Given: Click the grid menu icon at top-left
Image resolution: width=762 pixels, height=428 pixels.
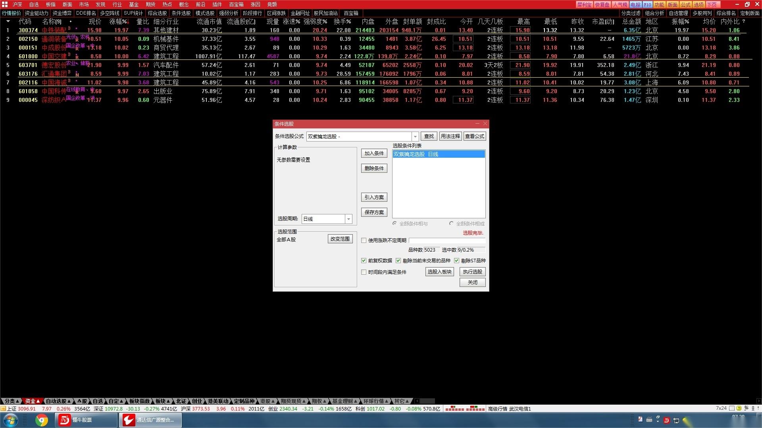Looking at the screenshot, I should [5, 4].
